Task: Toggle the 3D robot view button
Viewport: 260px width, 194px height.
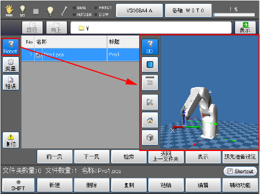Action: tap(150, 47)
